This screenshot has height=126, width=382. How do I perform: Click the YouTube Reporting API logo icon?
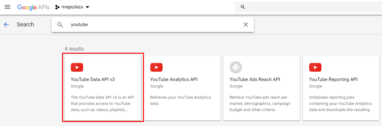coord(315,67)
